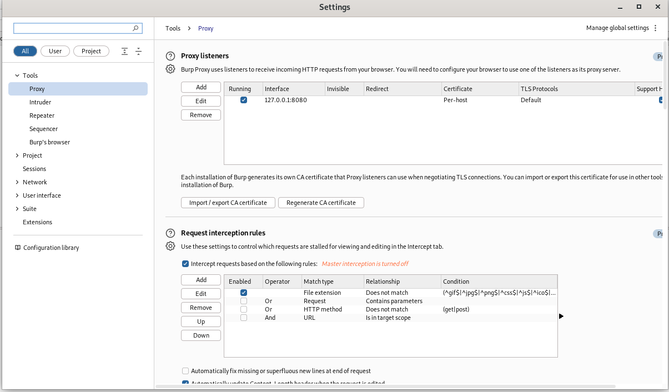The height and width of the screenshot is (392, 669).
Task: Filter to Project settings
Action: pos(91,51)
